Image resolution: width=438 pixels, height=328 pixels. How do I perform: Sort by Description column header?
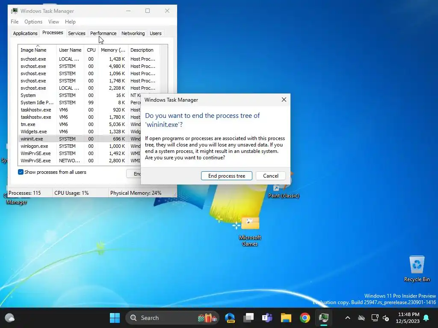144,50
